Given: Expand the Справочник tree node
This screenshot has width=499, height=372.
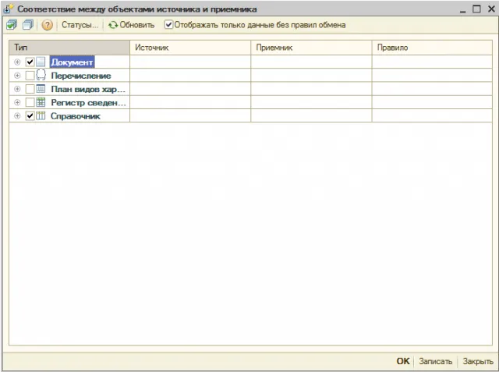Looking at the screenshot, I should tap(17, 116).
